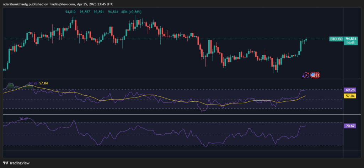Click the open price 94,010 value
The width and height of the screenshot is (364, 168).
pyautogui.click(x=71, y=12)
